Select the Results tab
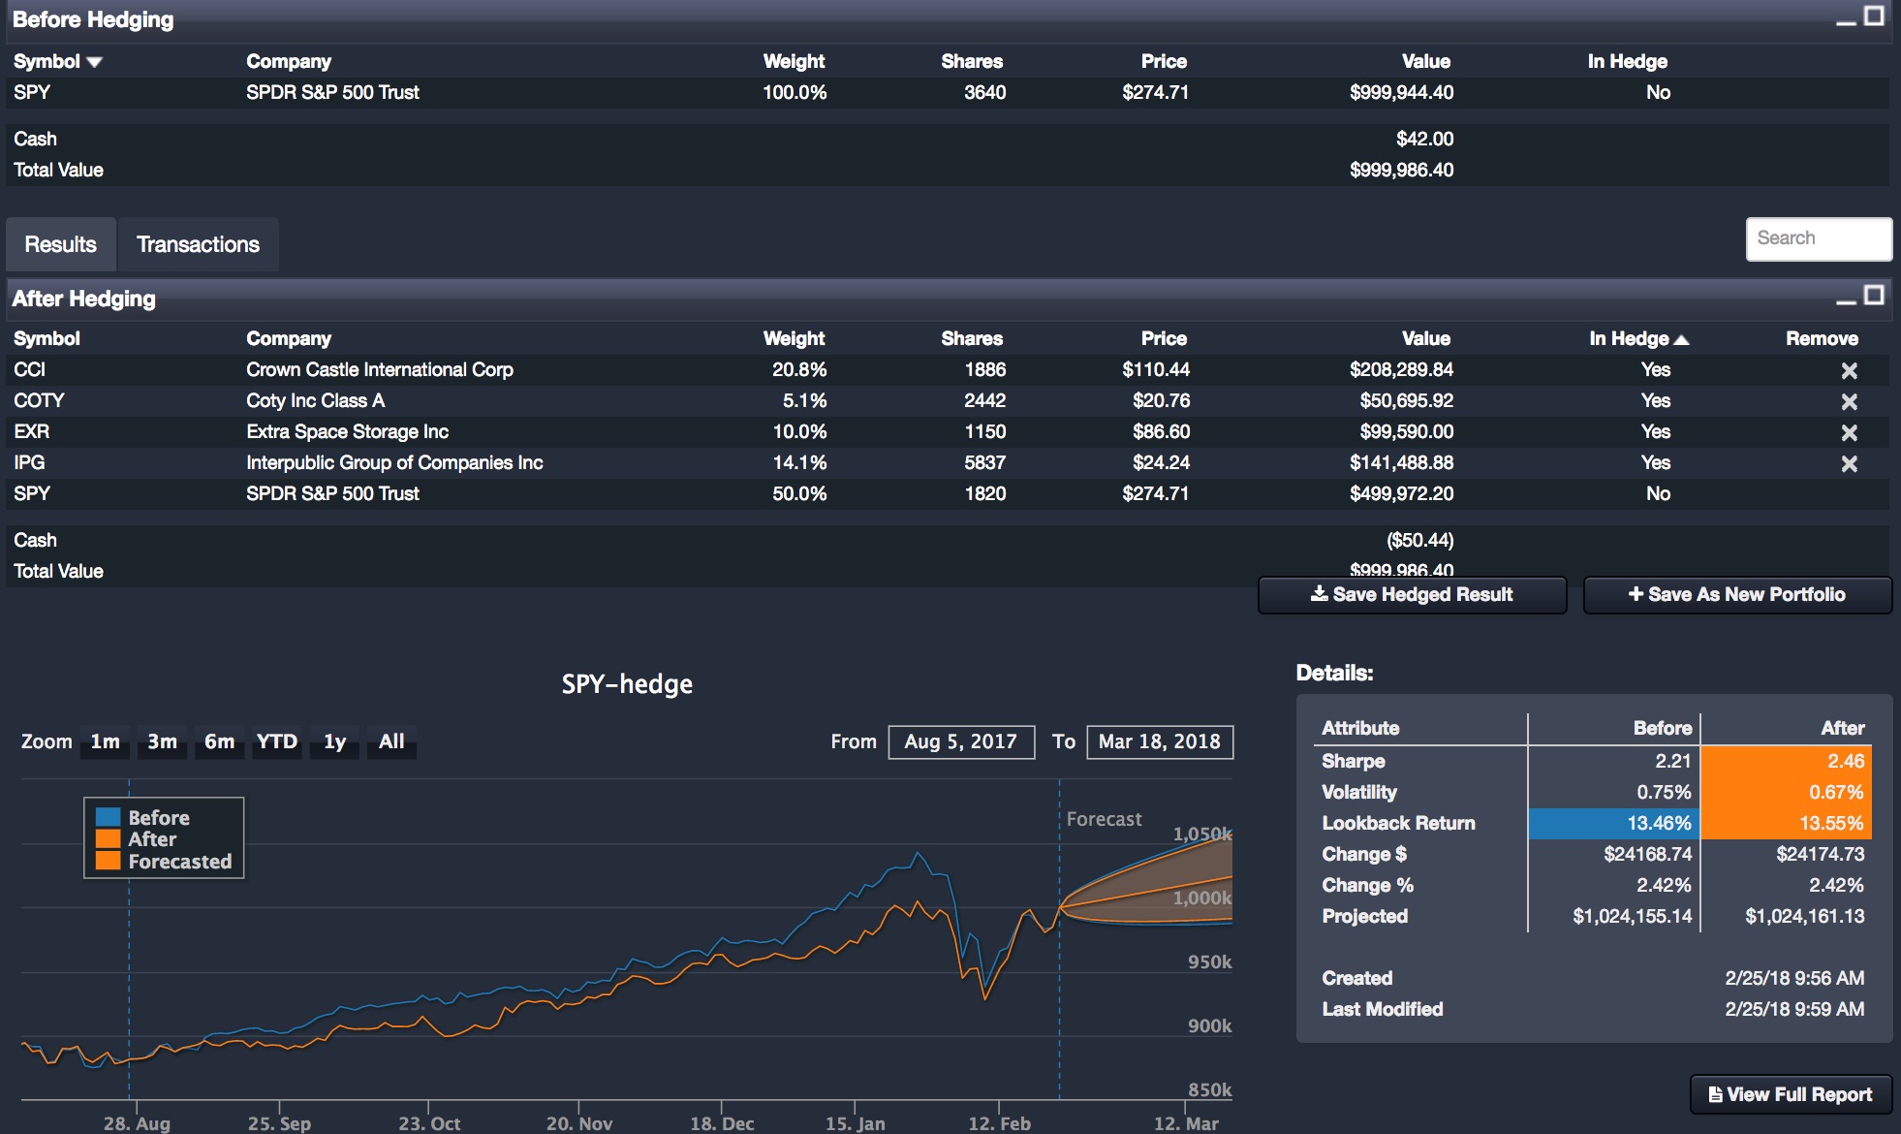This screenshot has height=1134, width=1901. coord(60,243)
